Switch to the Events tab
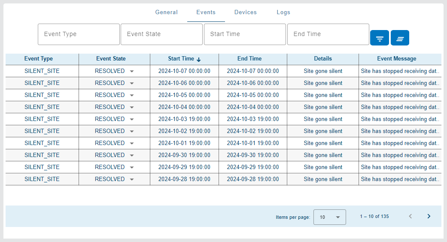The width and height of the screenshot is (447, 242). 206,12
